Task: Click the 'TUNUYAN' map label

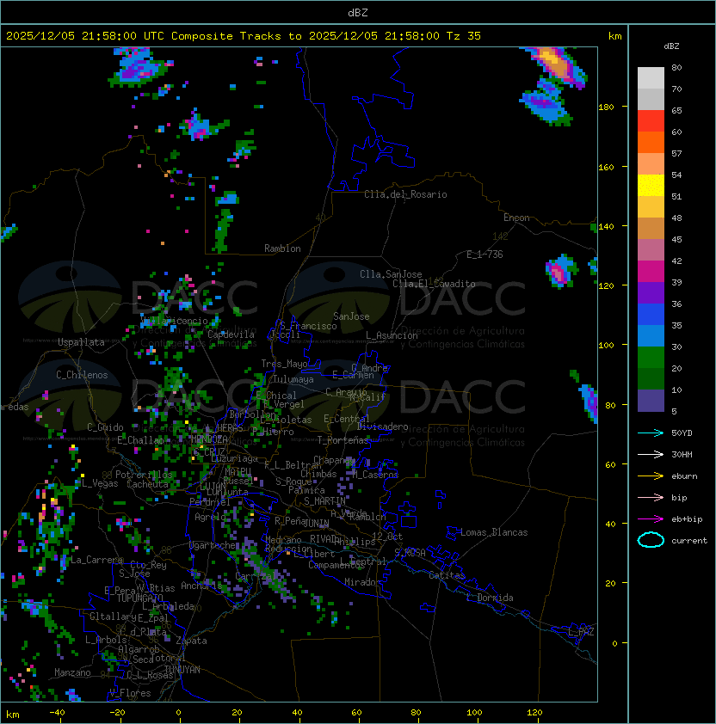Action: (x=182, y=670)
